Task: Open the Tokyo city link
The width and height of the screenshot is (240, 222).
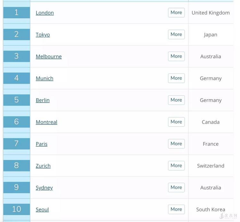Action: (x=43, y=35)
